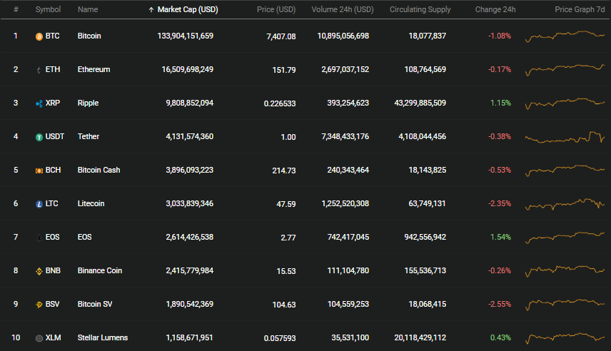This screenshot has height=351, width=611.
Task: Click the Bitcoin BTC coin icon
Action: tap(39, 36)
